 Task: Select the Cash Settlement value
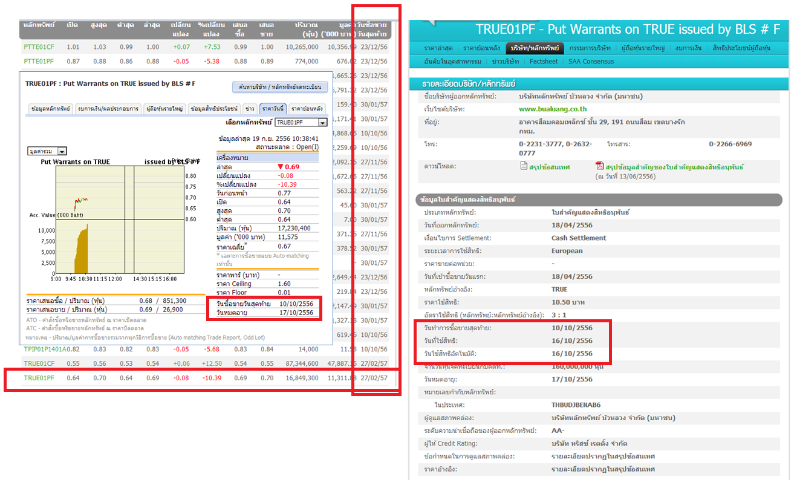click(x=579, y=238)
